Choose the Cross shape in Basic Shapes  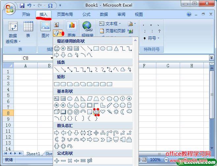[116, 105]
